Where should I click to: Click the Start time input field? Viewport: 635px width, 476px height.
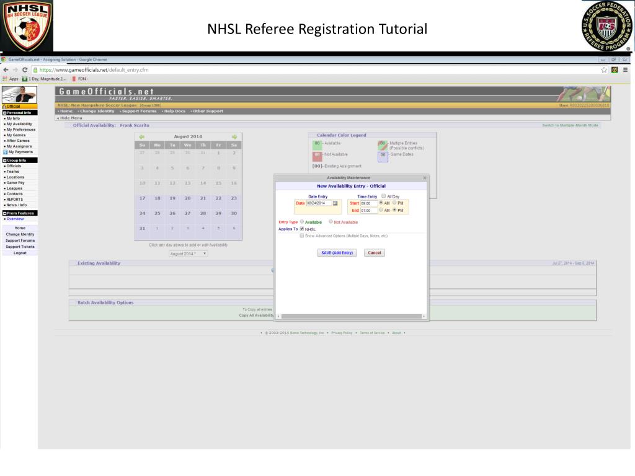click(x=369, y=203)
